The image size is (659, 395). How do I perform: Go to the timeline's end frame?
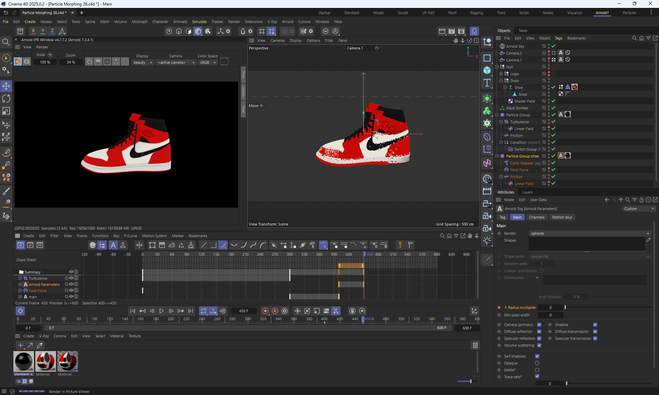191,311
